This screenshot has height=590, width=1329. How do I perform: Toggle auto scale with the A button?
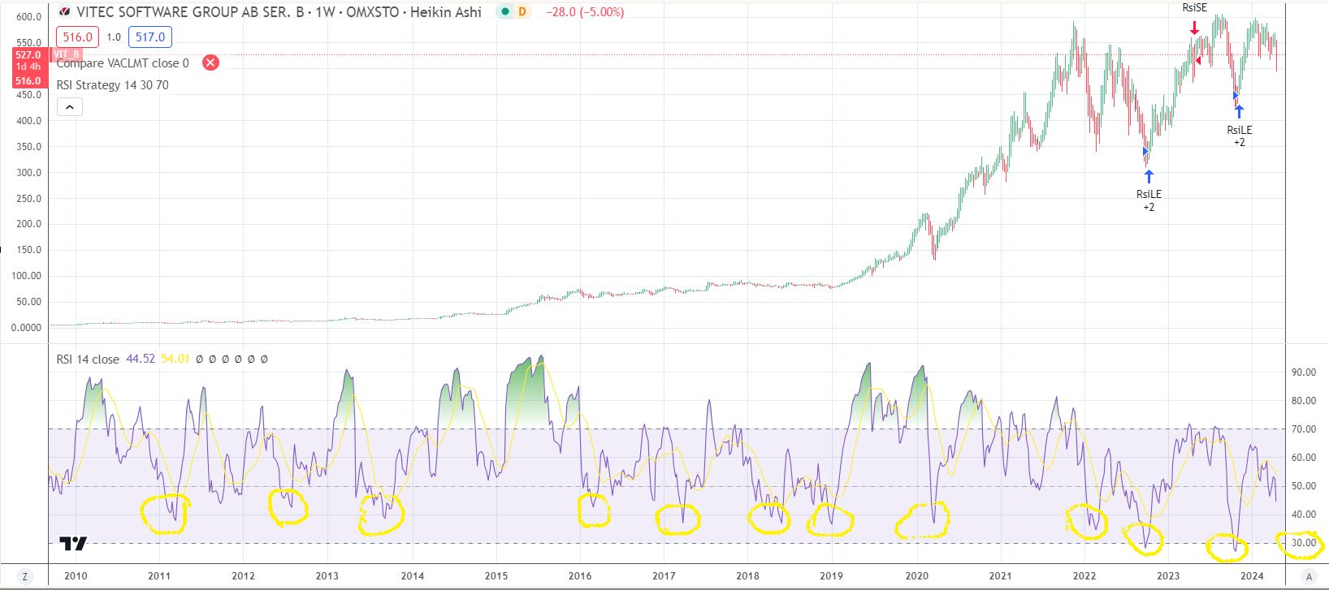point(1309,576)
